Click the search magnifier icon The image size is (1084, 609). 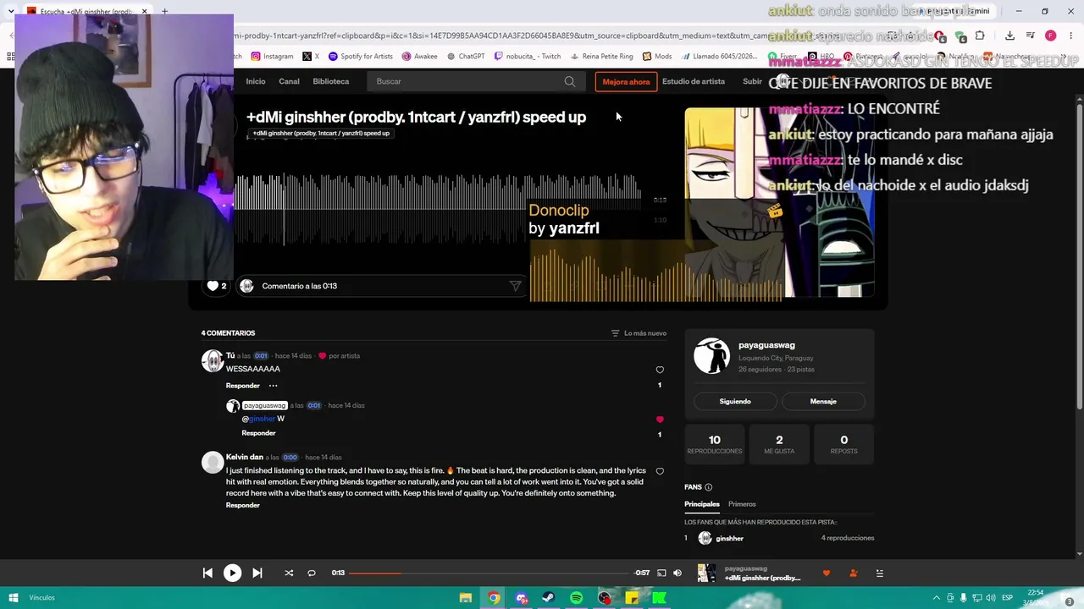tap(570, 81)
